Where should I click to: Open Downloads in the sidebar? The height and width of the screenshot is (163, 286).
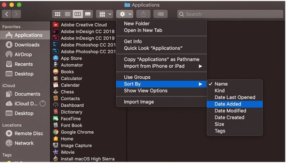pos(25,45)
